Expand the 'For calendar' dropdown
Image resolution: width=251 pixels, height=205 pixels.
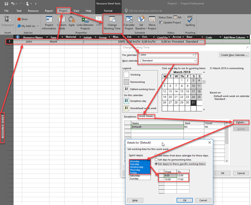[193, 55]
